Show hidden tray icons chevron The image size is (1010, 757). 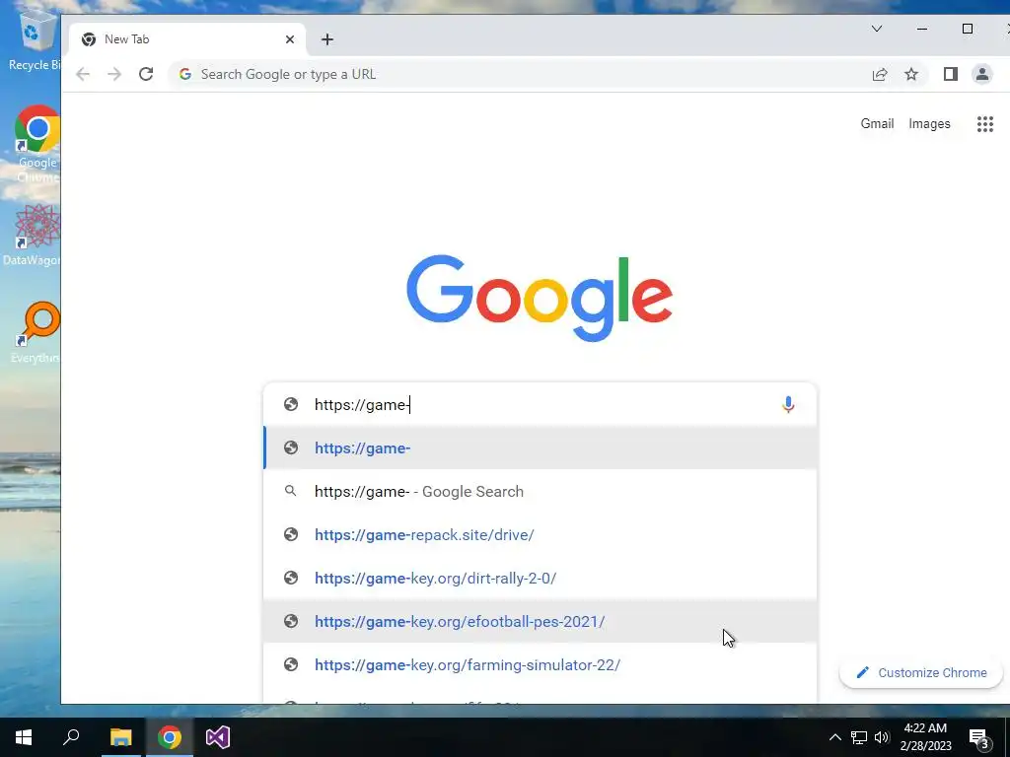point(834,737)
